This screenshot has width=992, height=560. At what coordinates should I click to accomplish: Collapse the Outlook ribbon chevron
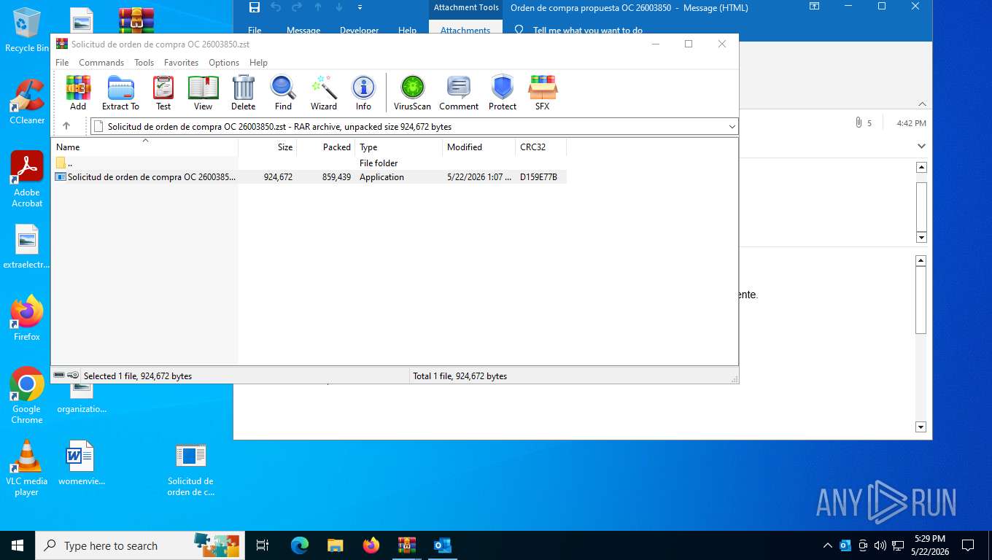pos(922,104)
